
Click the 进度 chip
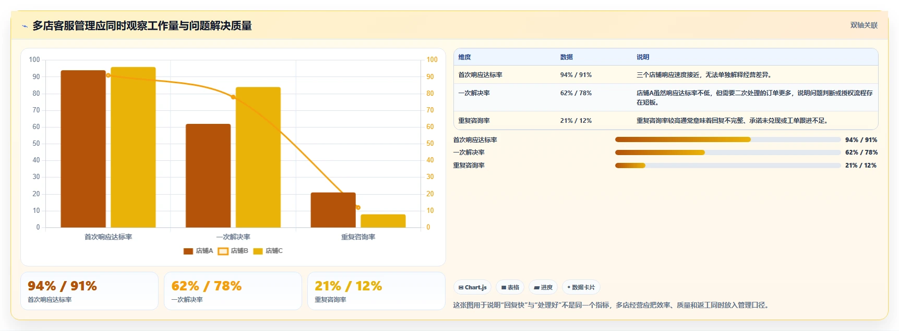point(543,287)
